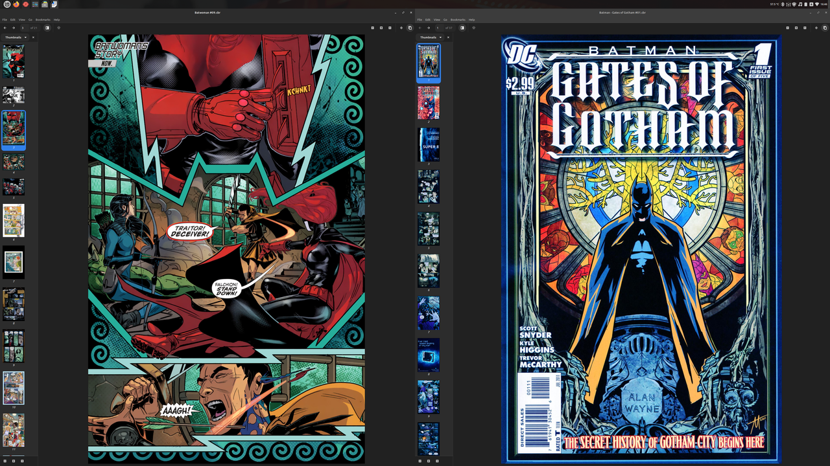Go to next page in Batwoman #09 window

pos(14,28)
